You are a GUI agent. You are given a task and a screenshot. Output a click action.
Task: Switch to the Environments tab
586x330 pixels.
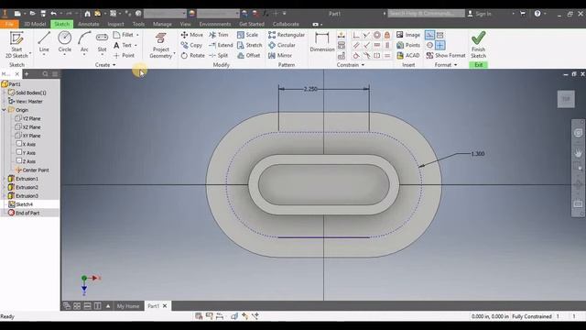(215, 24)
